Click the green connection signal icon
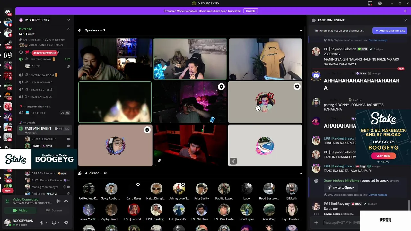This screenshot has width=411, height=231. (8, 201)
